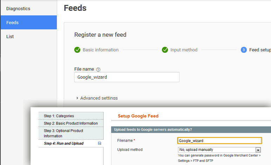The height and width of the screenshot is (165, 271).
Task: Click the Filename field in Setup Google Feed
Action: [219, 141]
